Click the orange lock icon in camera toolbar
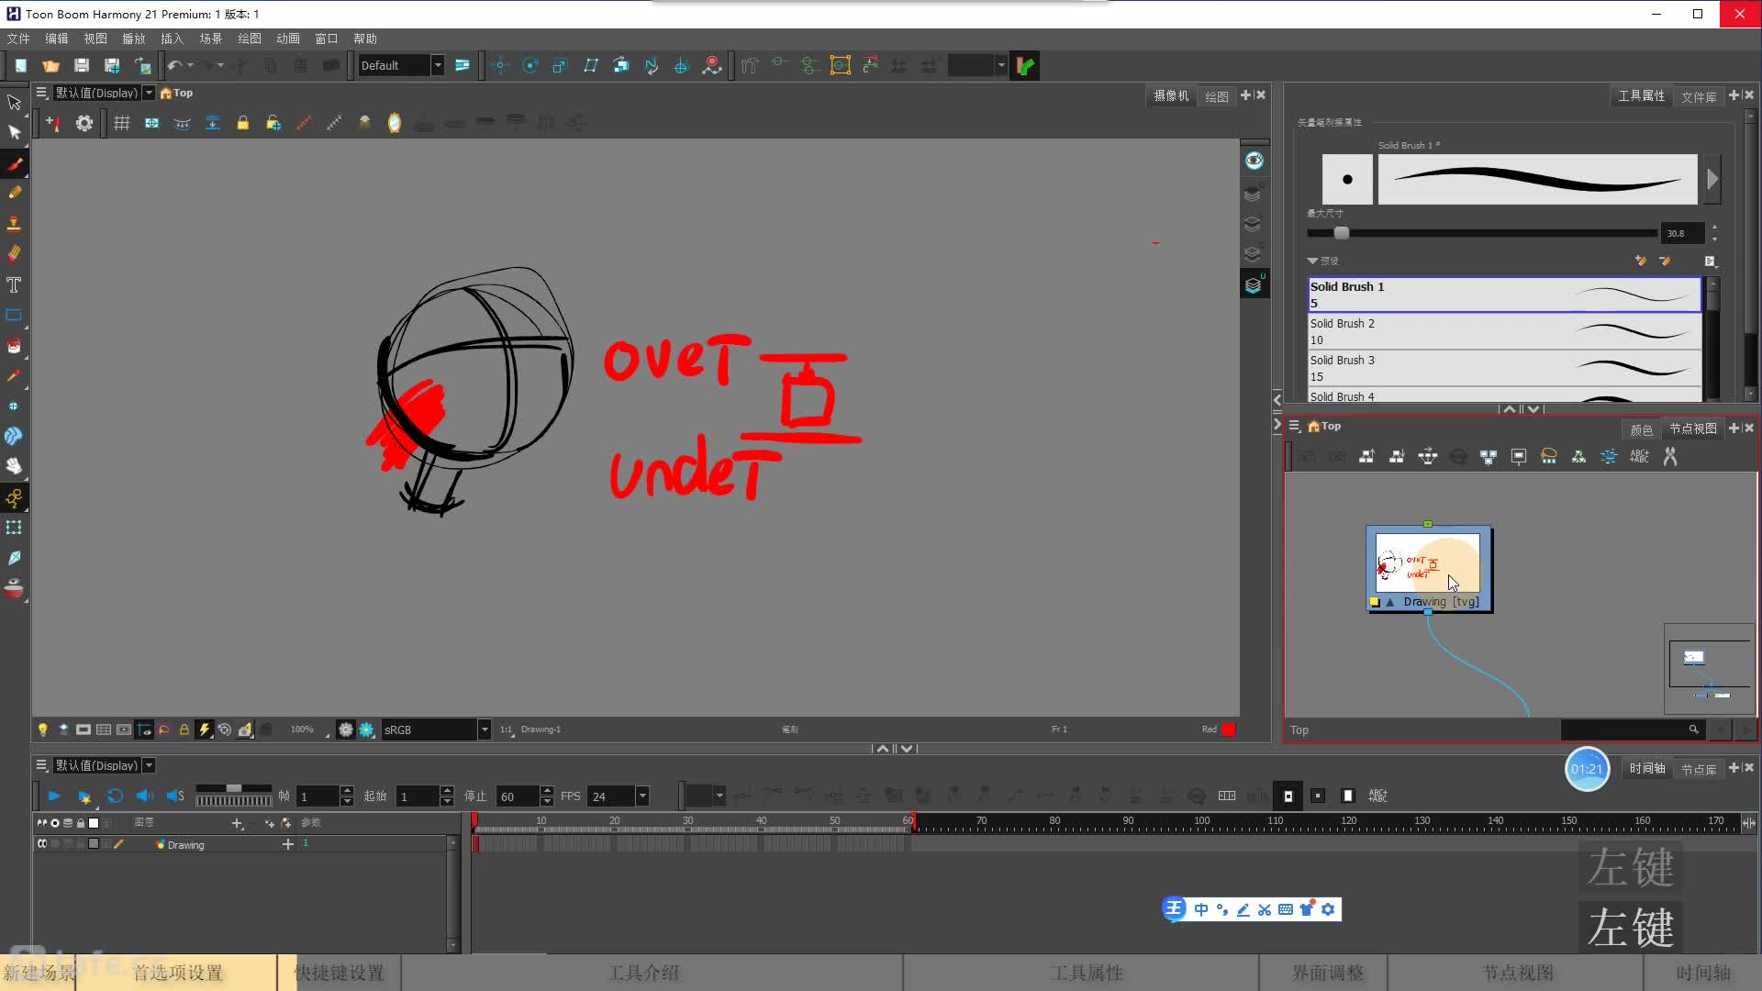 click(x=243, y=123)
